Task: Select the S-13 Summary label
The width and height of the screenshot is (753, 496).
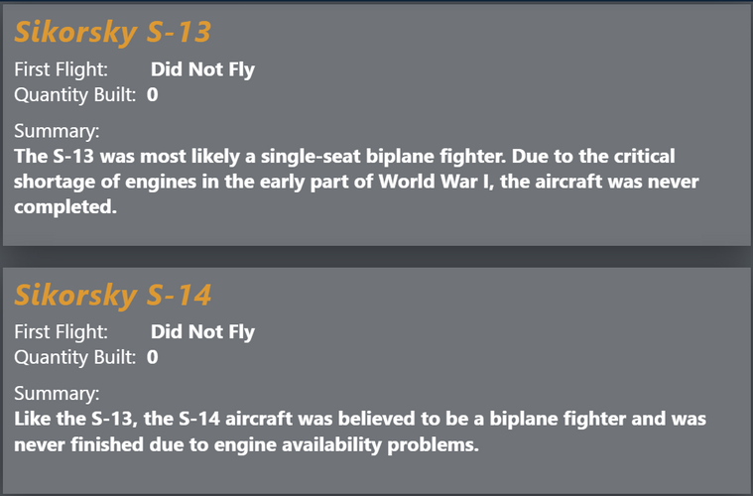Action: pos(57,131)
